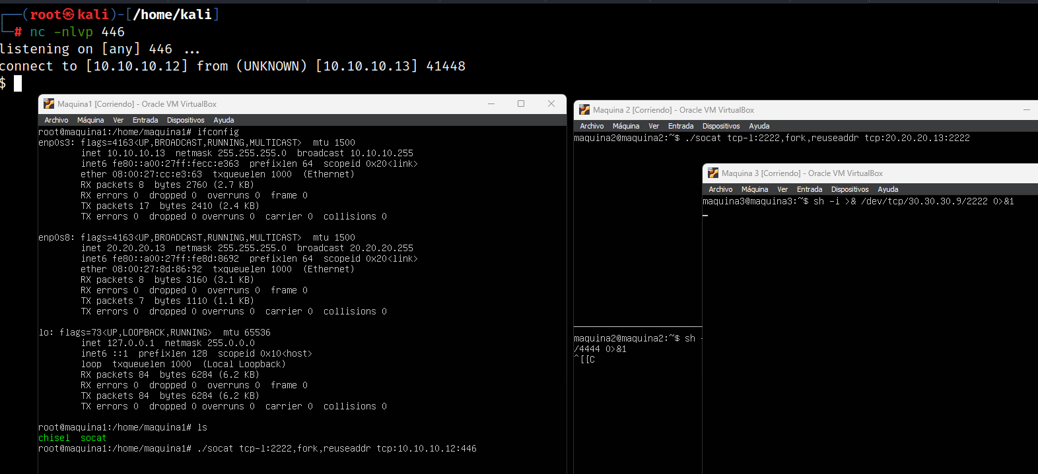Click the ifconfig command in Maquina1 terminal

tap(218, 132)
